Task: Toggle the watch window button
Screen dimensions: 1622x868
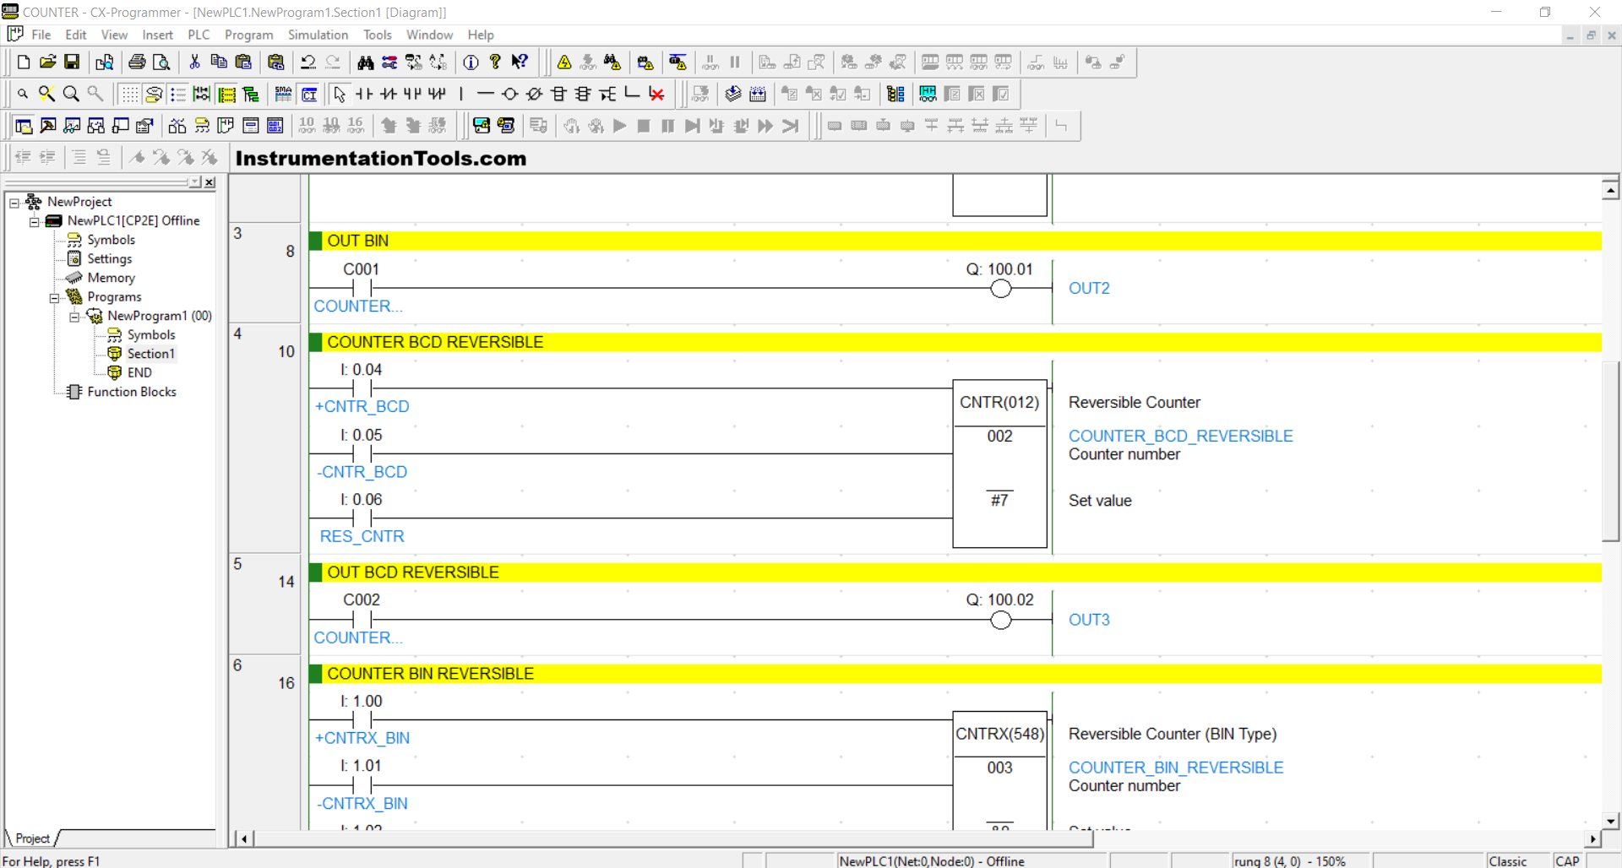Action: [73, 126]
